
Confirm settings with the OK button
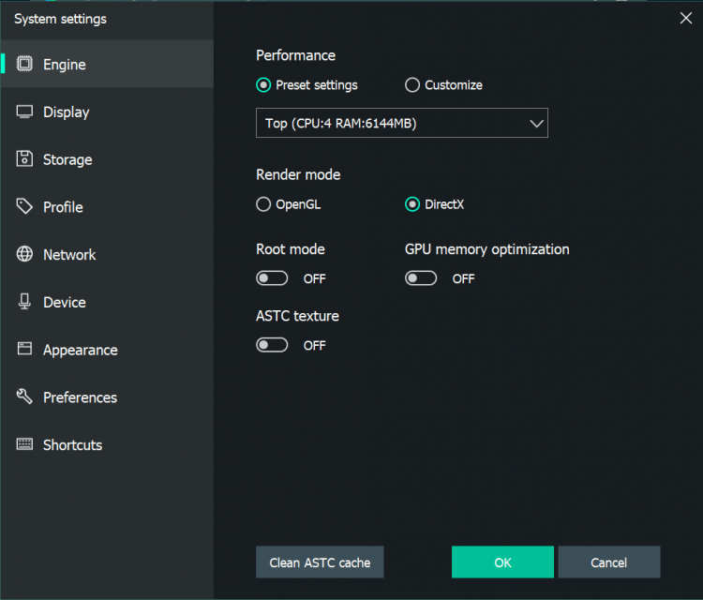click(x=502, y=562)
